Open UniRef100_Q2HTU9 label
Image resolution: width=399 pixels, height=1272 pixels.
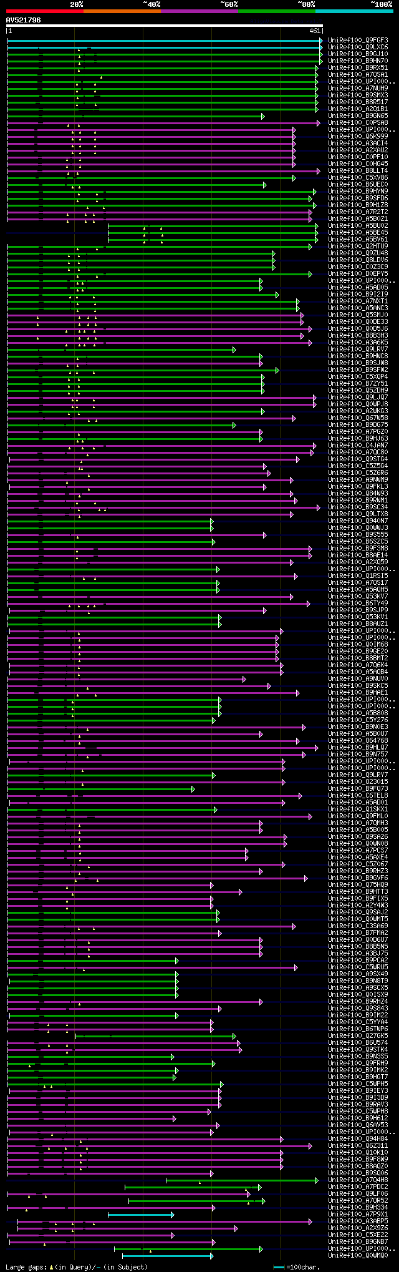358,247
